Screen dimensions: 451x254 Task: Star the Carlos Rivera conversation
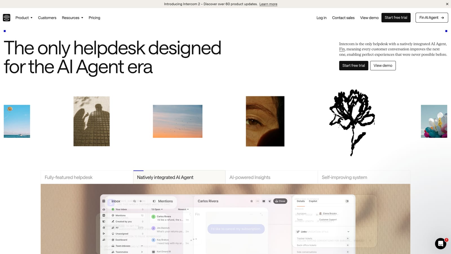coord(251,201)
